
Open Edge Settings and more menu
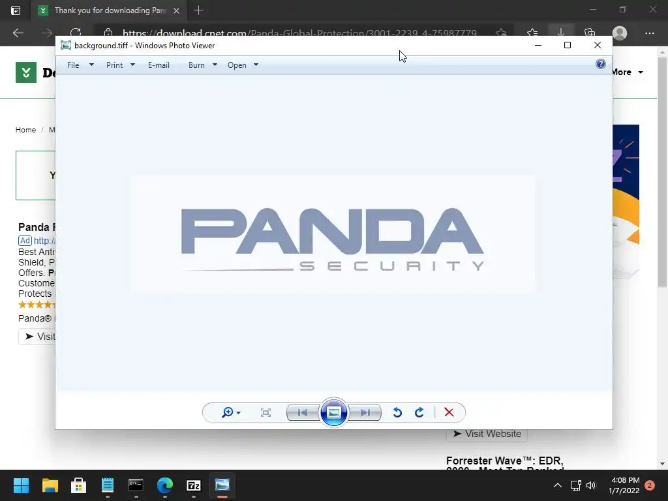pos(649,33)
